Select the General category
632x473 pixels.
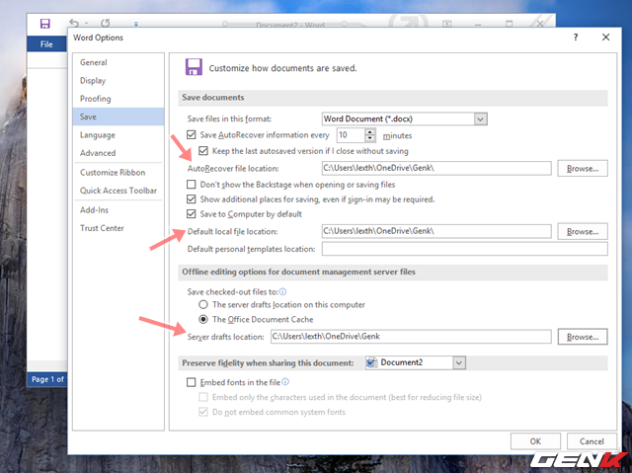click(118, 62)
